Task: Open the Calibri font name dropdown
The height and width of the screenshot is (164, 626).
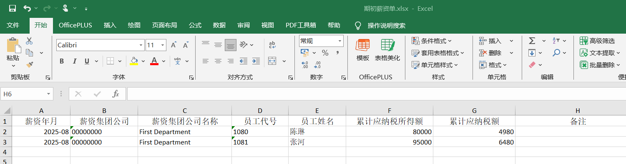Action: (x=141, y=45)
